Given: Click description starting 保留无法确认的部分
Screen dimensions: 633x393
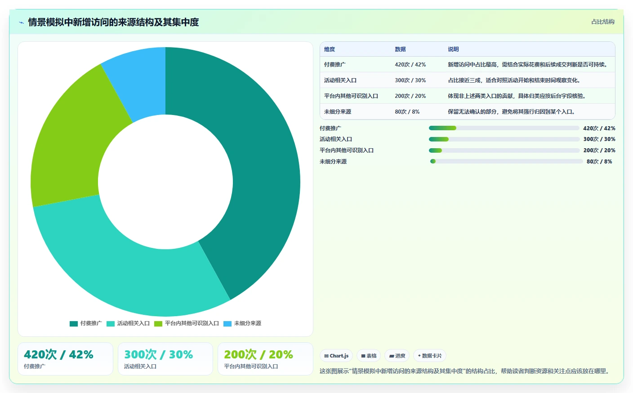Looking at the screenshot, I should [x=512, y=112].
